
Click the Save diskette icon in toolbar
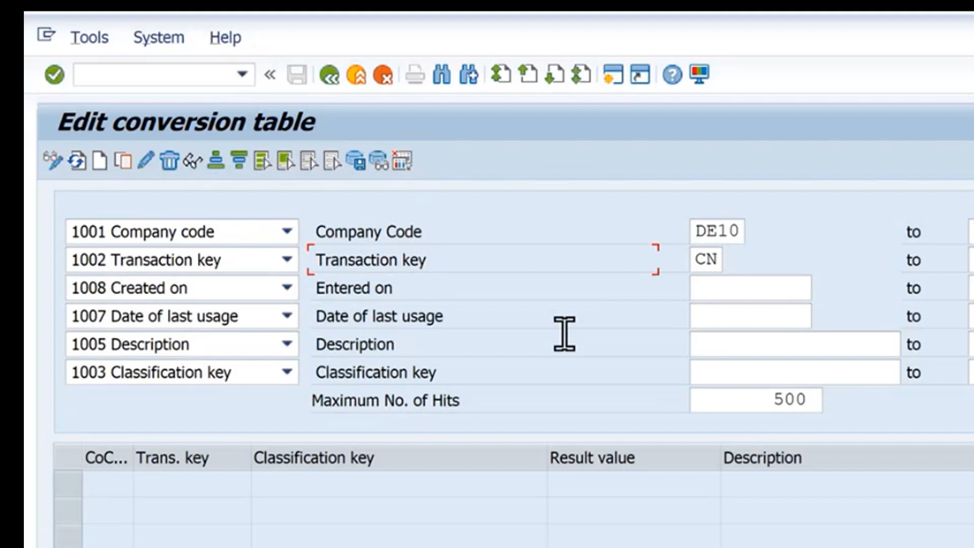point(297,75)
